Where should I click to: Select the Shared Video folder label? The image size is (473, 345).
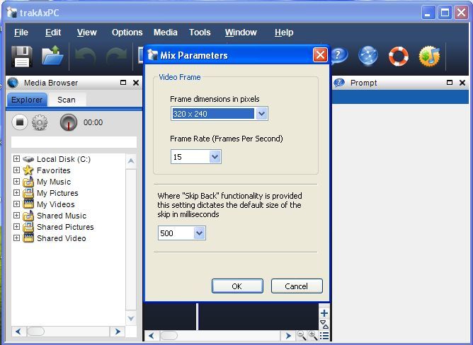(x=61, y=238)
